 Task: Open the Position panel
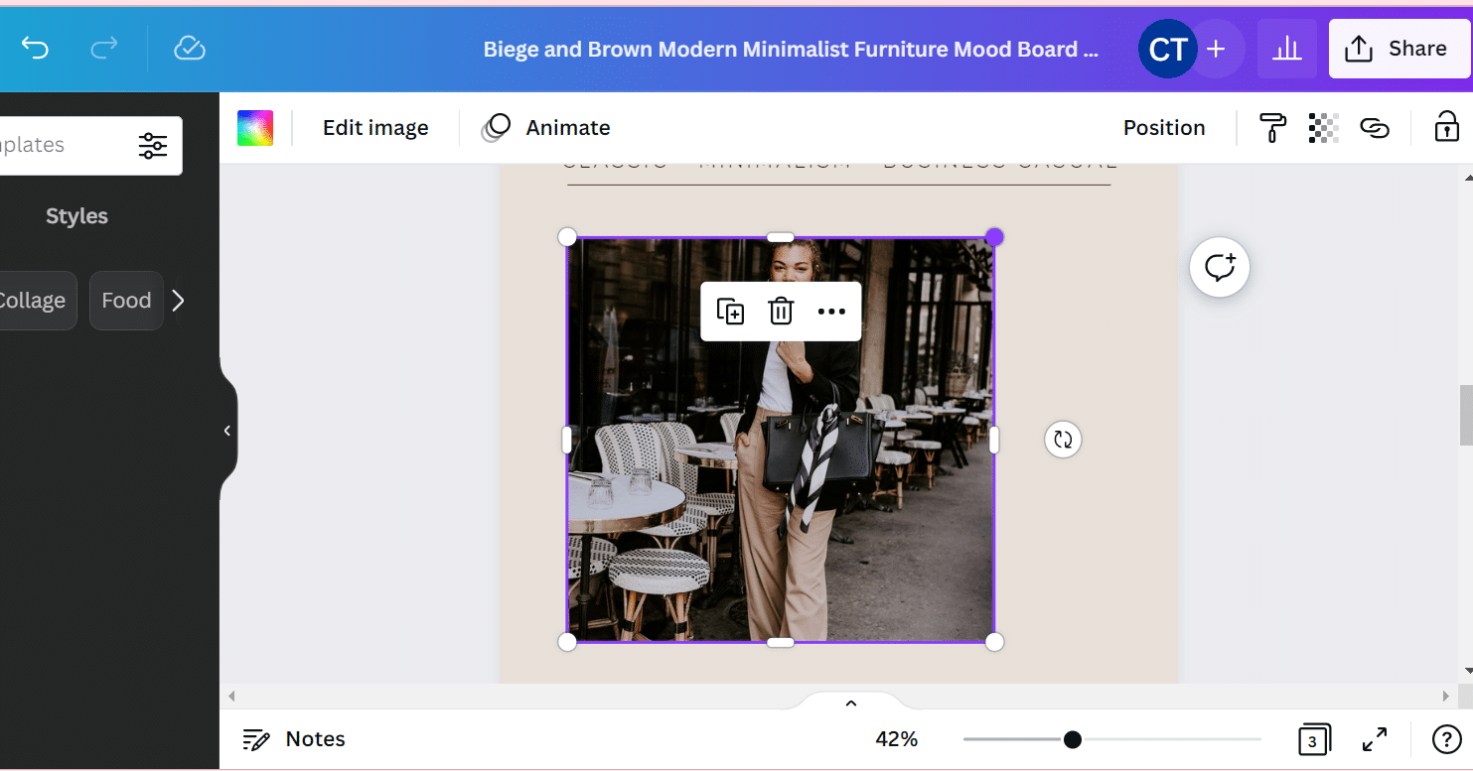tap(1164, 128)
